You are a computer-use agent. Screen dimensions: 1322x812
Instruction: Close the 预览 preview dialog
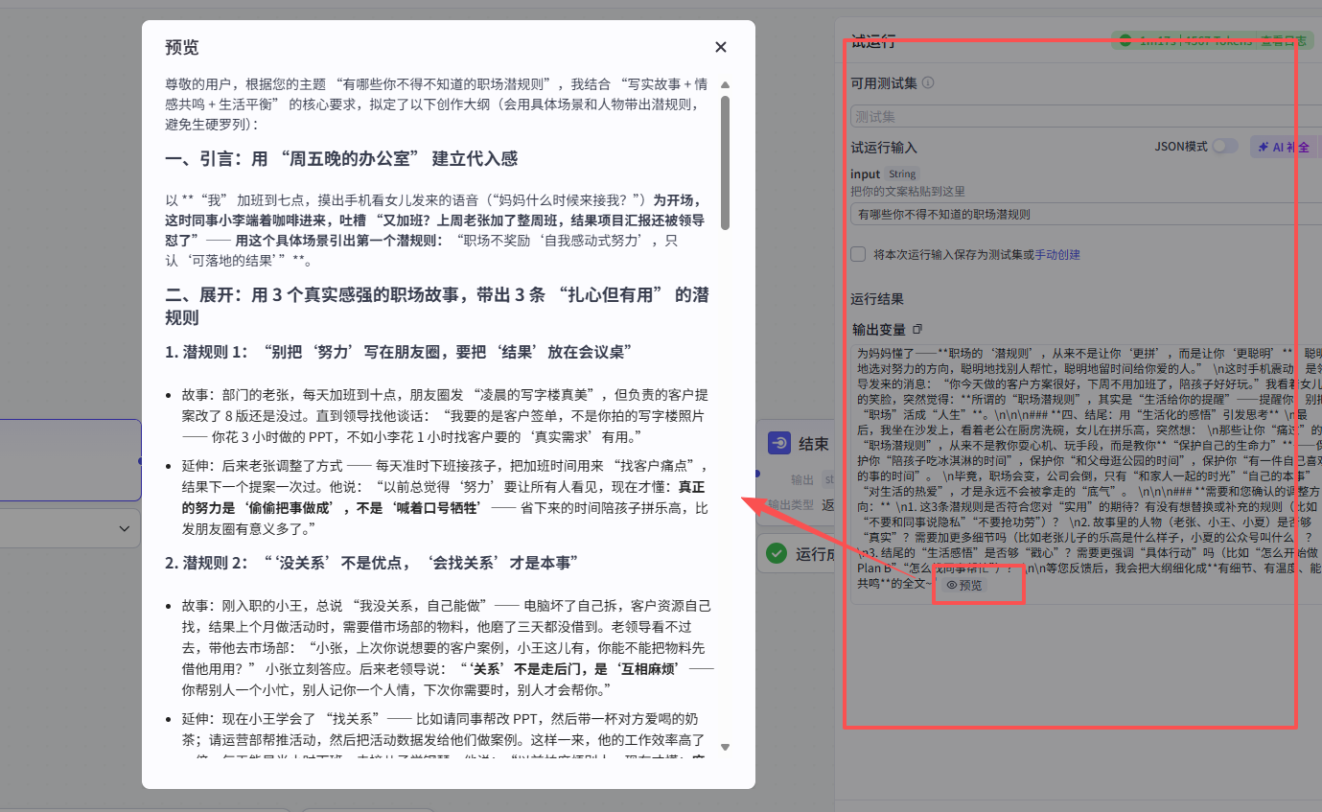721,47
